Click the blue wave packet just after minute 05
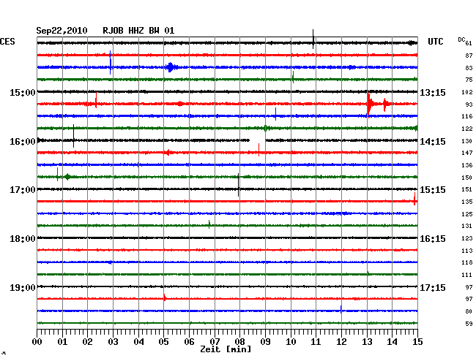Viewport: 476px width, 361px height. [x=171, y=67]
